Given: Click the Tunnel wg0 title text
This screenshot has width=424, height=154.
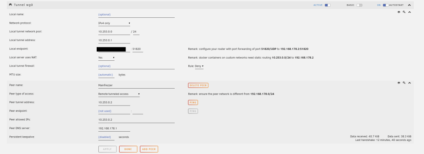Looking at the screenshot, I should (23, 5).
